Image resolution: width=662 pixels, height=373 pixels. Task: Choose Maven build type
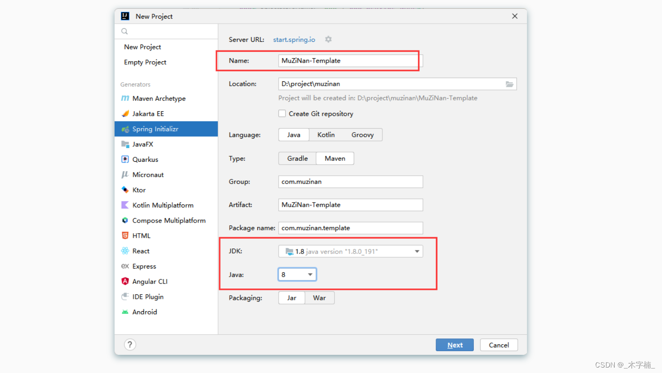335,159
